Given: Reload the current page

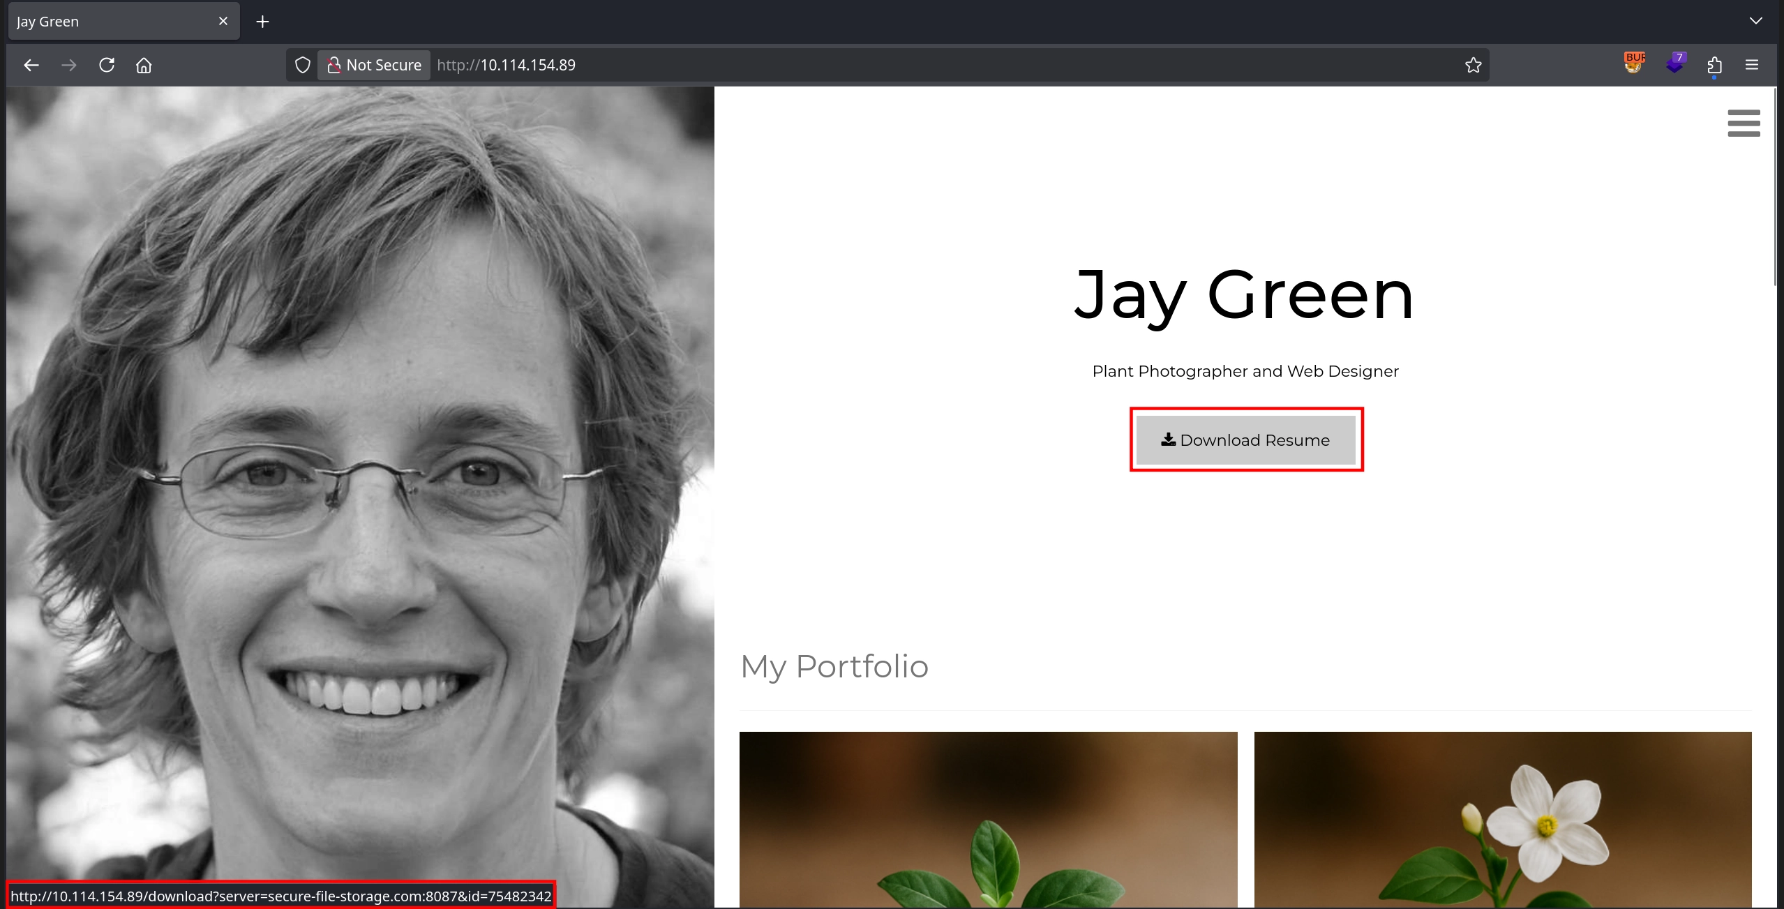Looking at the screenshot, I should click(107, 65).
